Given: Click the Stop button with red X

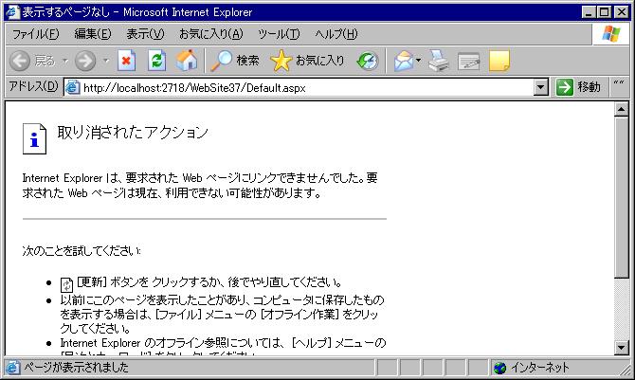Looking at the screenshot, I should click(126, 61).
